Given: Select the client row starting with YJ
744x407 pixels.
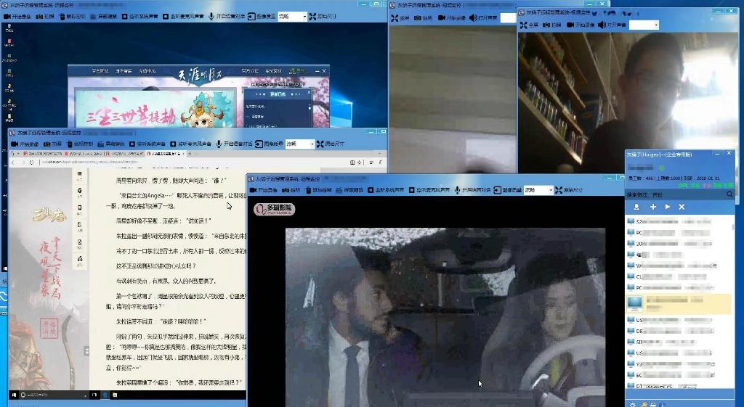Looking at the screenshot, I should coord(679,364).
